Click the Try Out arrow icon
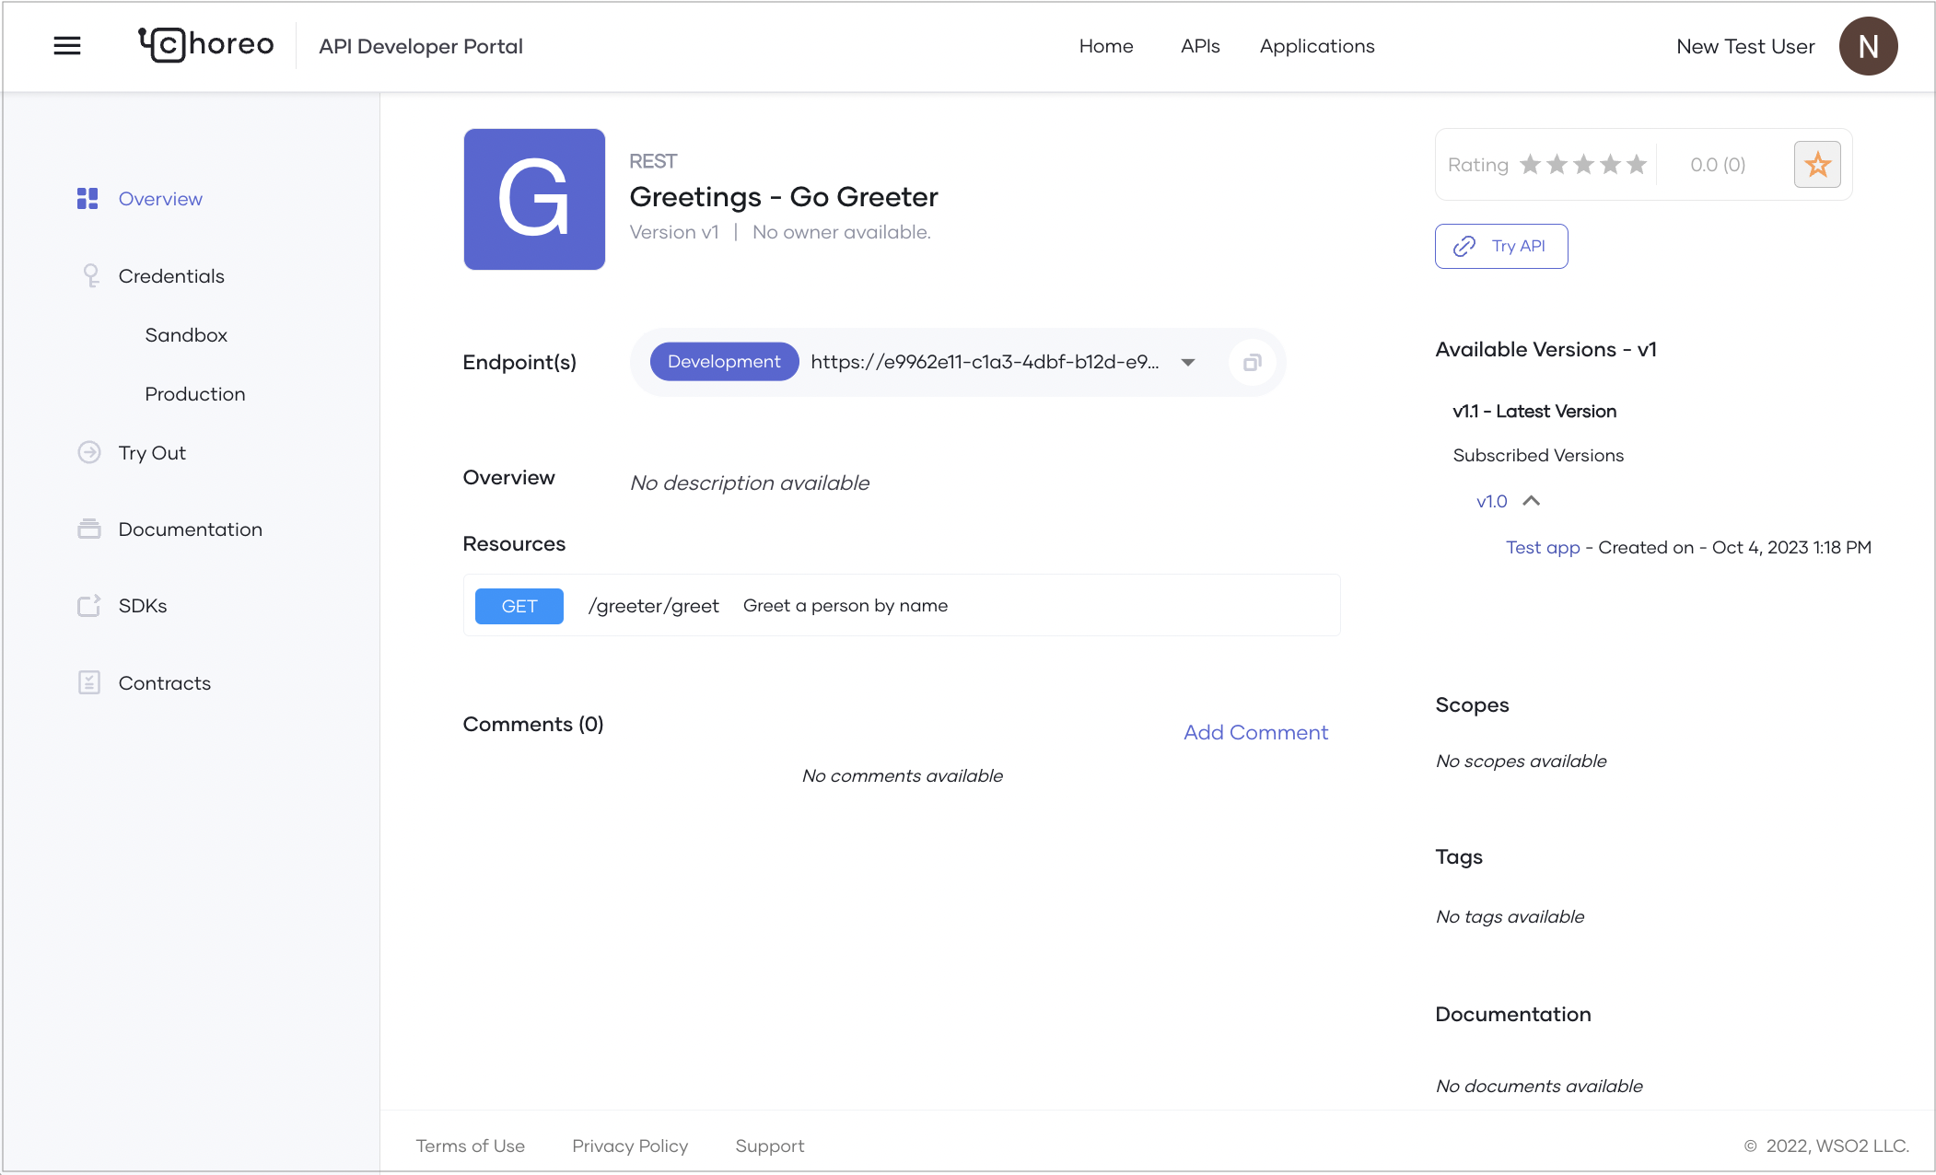1936x1175 pixels. coord(89,452)
